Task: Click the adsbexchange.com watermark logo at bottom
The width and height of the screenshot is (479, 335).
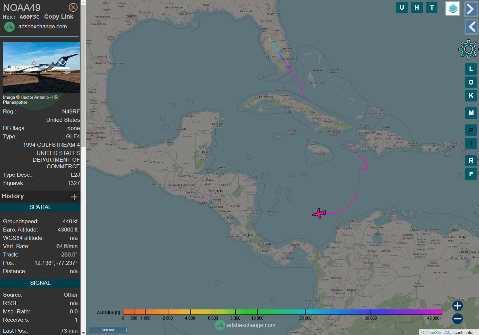Action: (245, 325)
